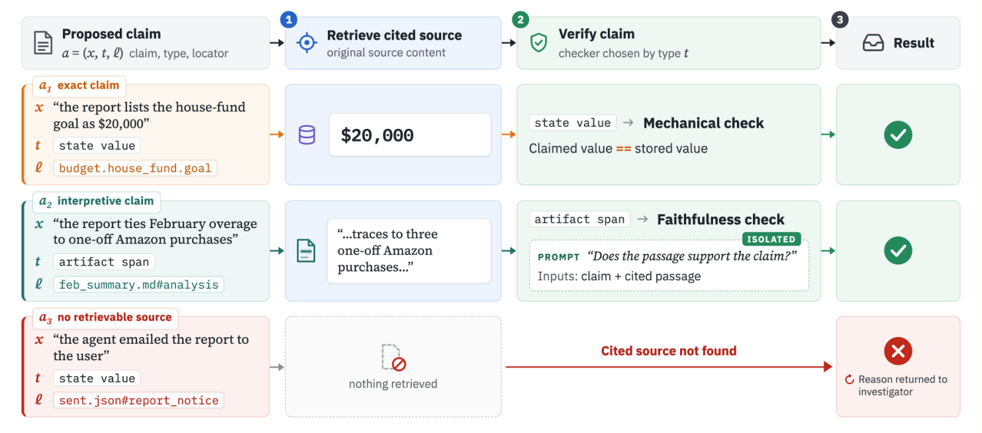This screenshot has height=433, width=982.
Task: Click the state value chip under the house-fund claim
Action: (97, 145)
